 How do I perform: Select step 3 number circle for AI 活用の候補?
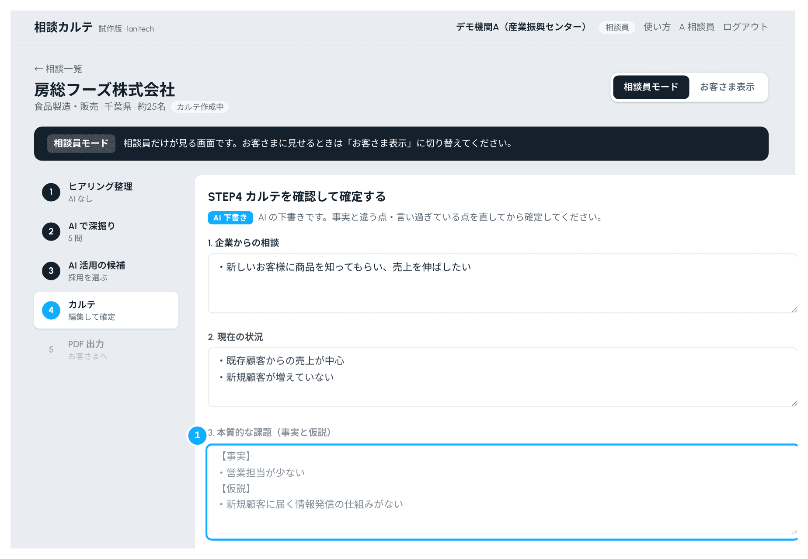click(51, 271)
